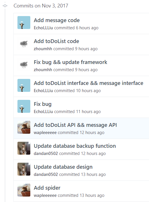149x202 pixels.
Task: Open 'Add toDoList API && message API' commit
Action: coord(75,125)
